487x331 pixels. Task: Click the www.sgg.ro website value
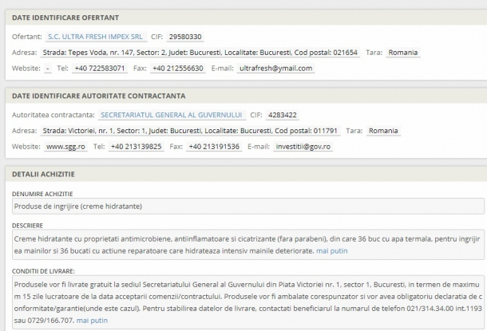pyautogui.click(x=65, y=147)
